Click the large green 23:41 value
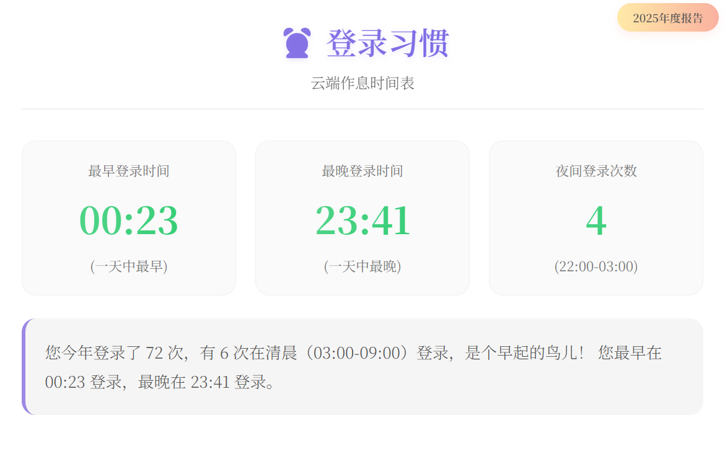 coord(362,221)
